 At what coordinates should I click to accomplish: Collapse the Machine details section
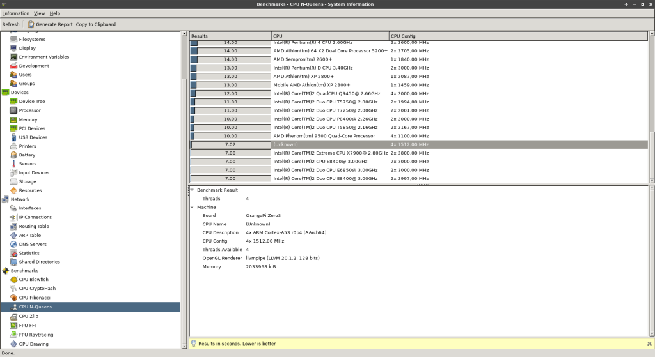coord(192,208)
